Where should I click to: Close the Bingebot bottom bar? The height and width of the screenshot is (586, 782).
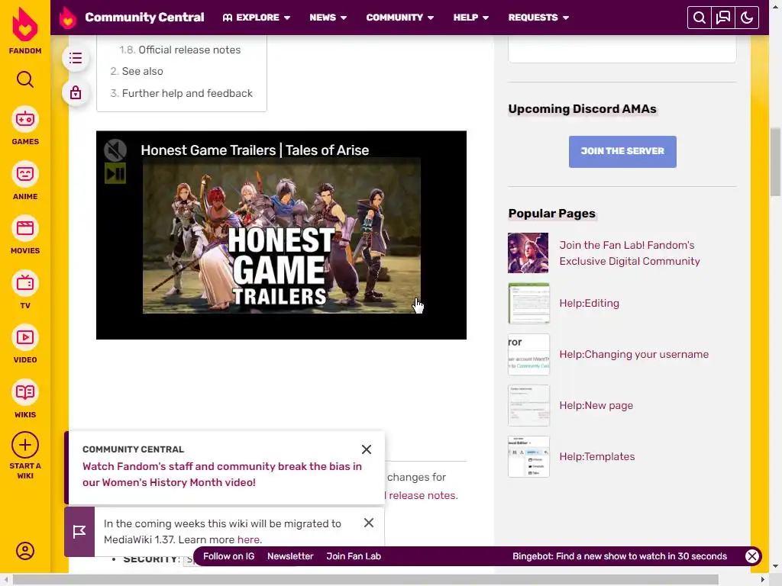click(x=752, y=556)
